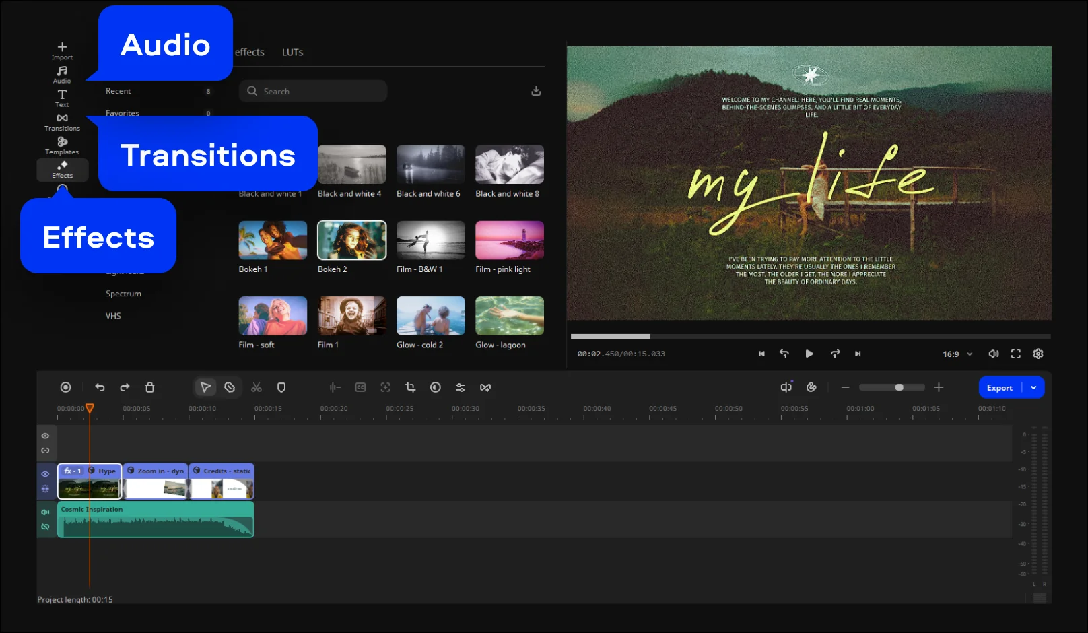The height and width of the screenshot is (633, 1088).
Task: Select the Effects sidebar icon
Action: 63,170
